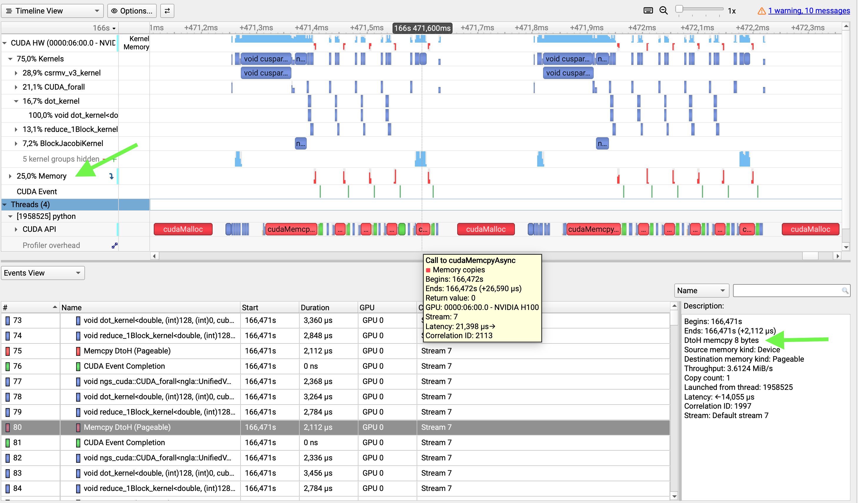
Task: Click the warning triangle icon
Action: (761, 11)
